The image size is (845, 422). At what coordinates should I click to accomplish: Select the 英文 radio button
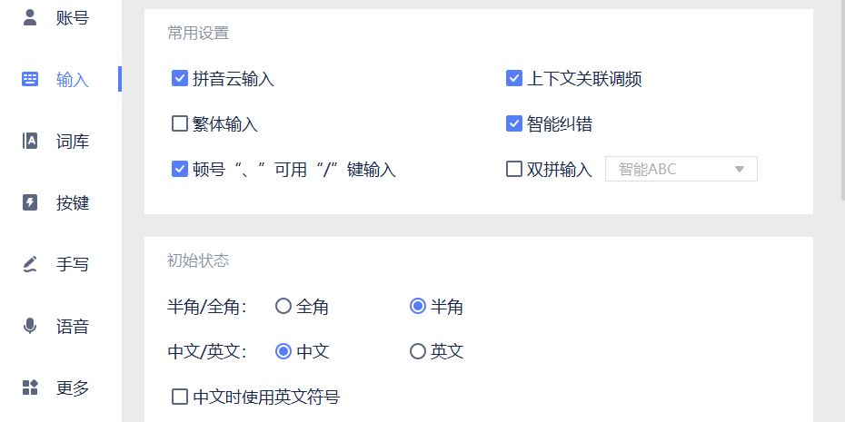coord(418,351)
